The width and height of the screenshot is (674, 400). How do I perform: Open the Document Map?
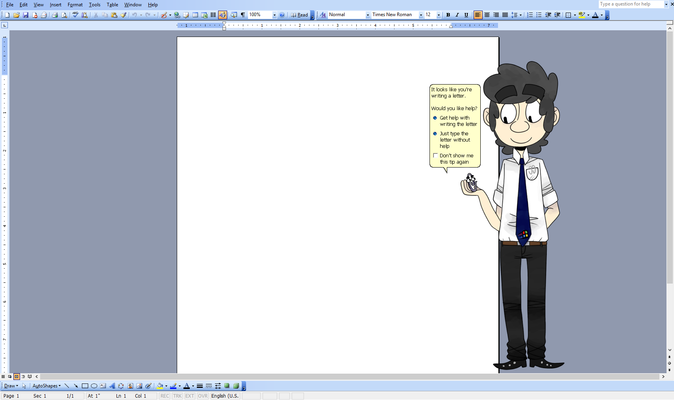point(233,15)
